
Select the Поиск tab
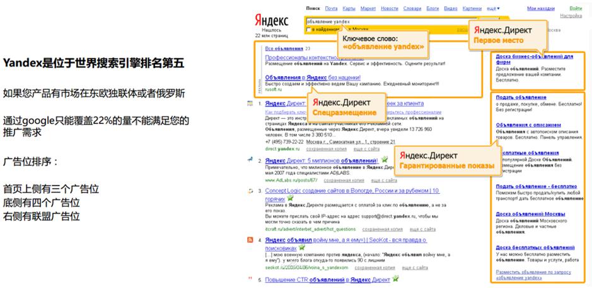[313, 8]
